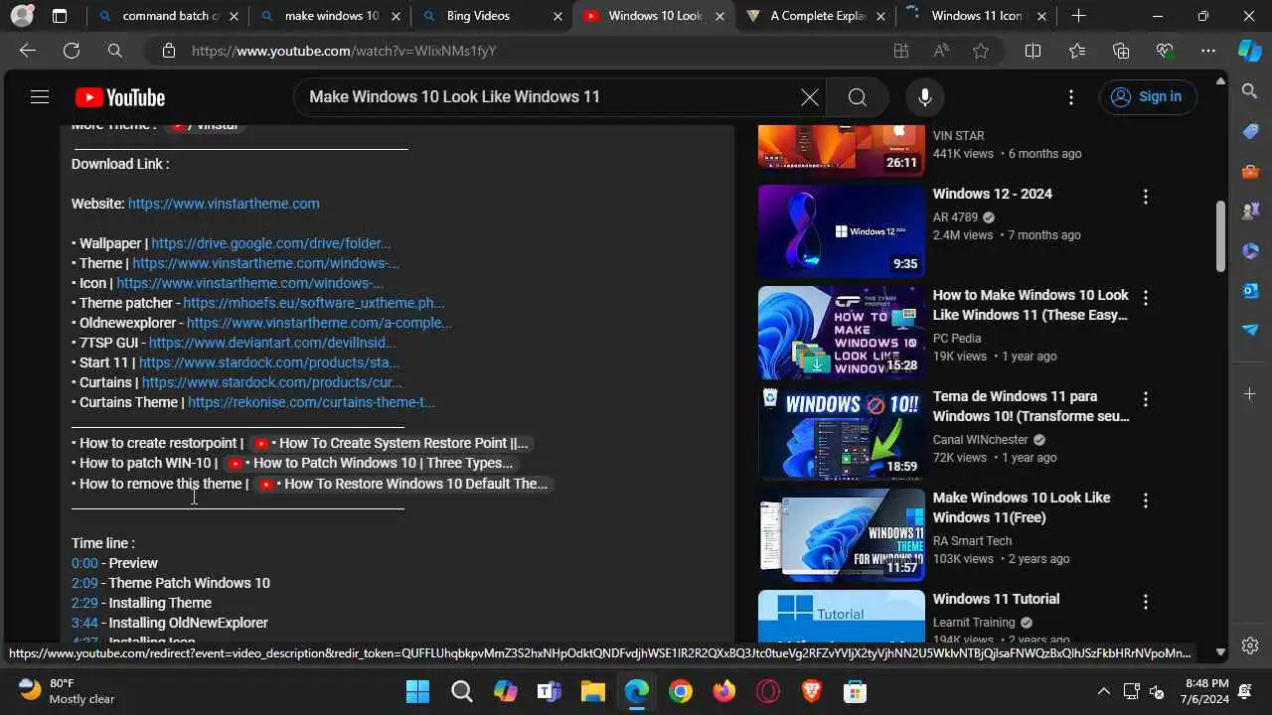
Task: Jump to the 2:09 Theme Patch timestamp
Action: pyautogui.click(x=84, y=583)
